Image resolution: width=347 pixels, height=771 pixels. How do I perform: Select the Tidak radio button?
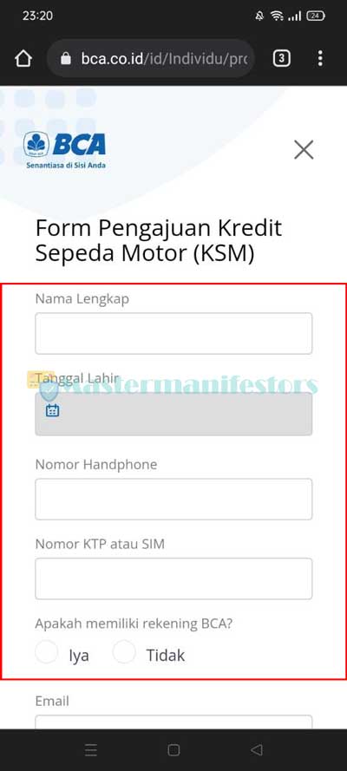pos(124,652)
